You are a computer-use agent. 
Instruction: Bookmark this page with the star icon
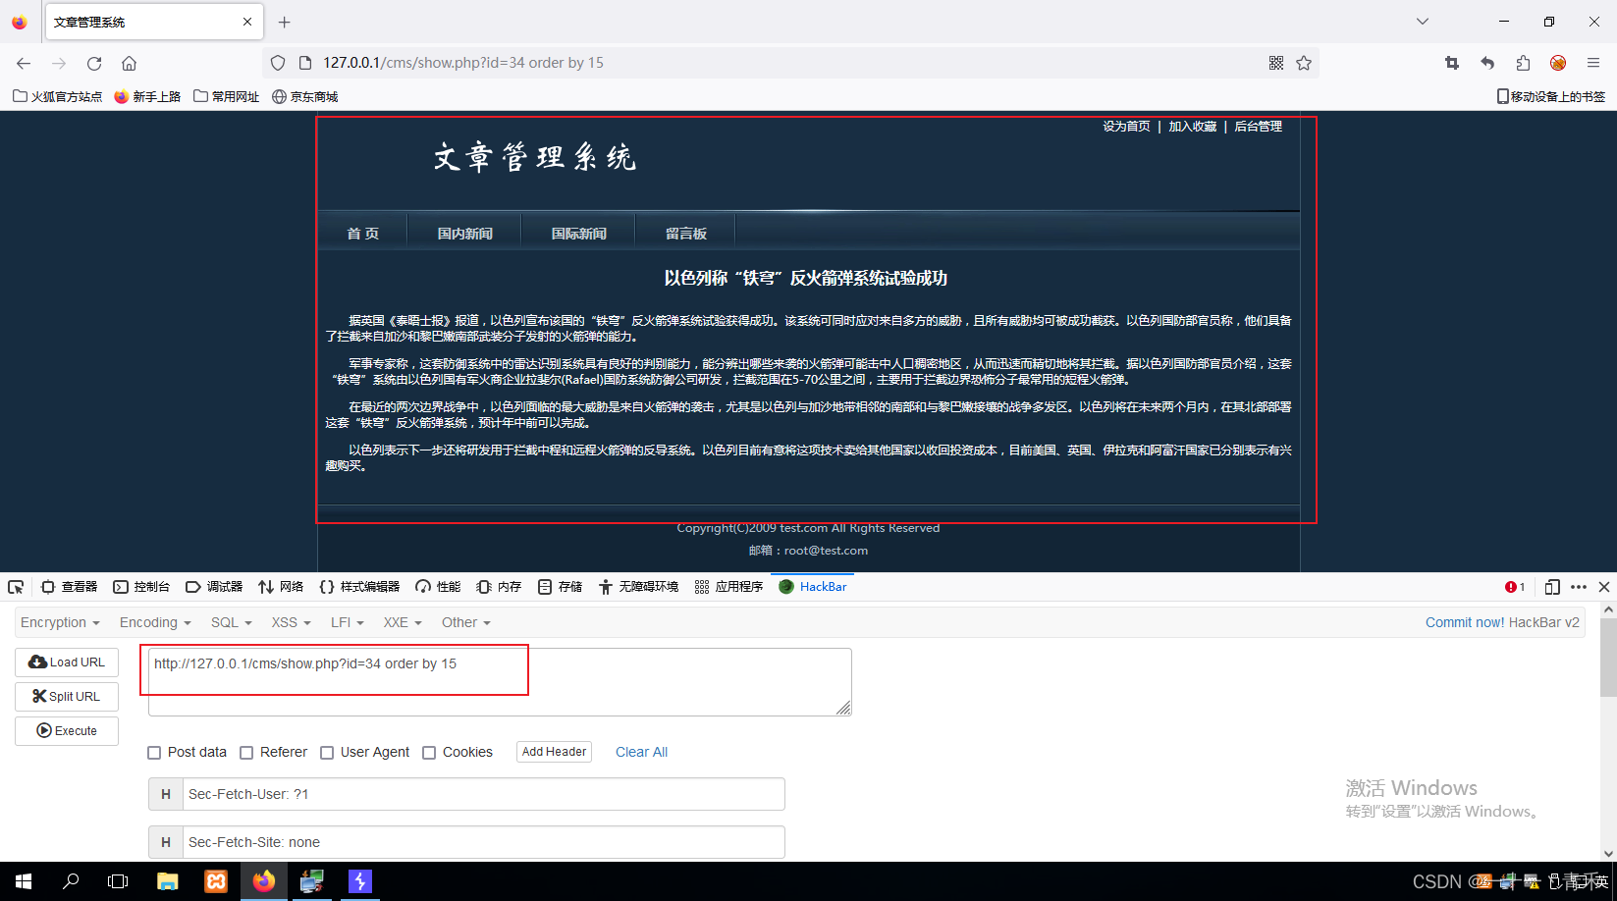[1304, 63]
